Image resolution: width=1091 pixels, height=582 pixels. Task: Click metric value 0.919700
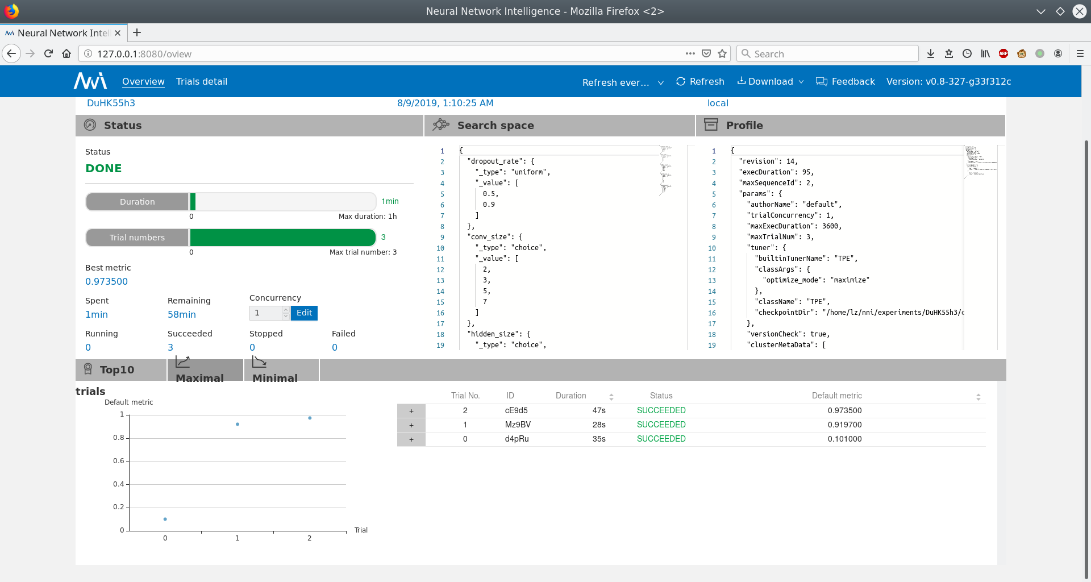(x=844, y=425)
